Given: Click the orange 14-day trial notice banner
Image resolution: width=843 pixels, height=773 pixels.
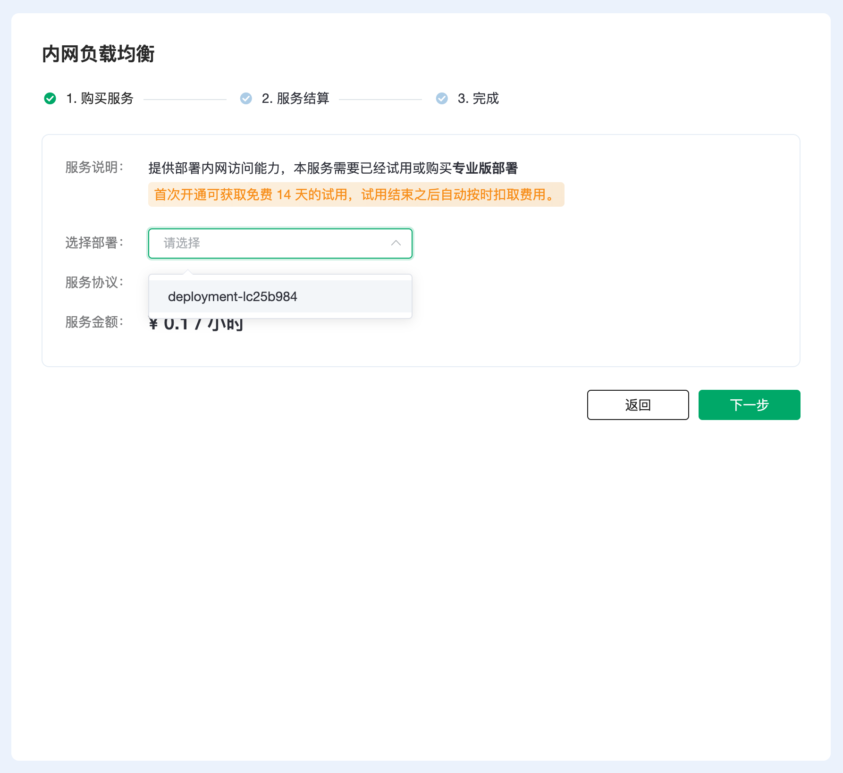Looking at the screenshot, I should 356,194.
